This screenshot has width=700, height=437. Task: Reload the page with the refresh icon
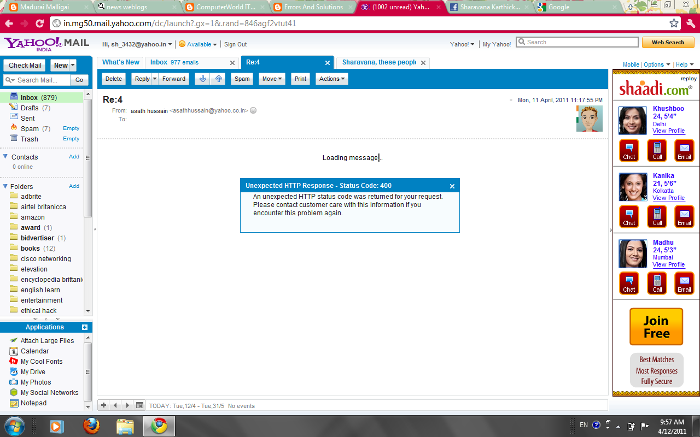39,23
